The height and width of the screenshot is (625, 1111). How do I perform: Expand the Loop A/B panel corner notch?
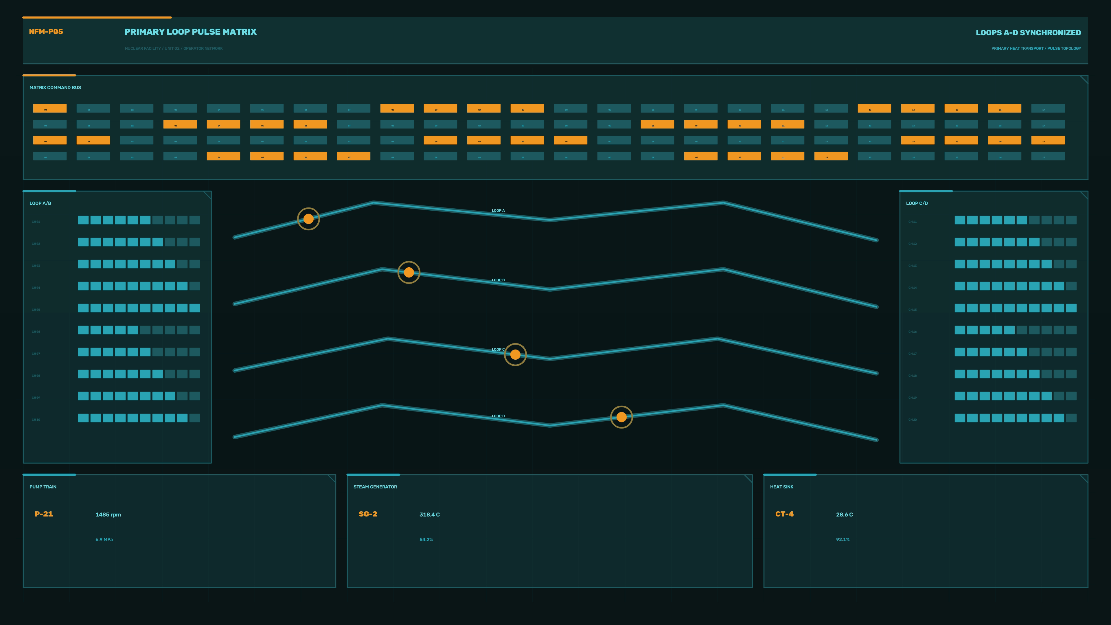tap(207, 195)
